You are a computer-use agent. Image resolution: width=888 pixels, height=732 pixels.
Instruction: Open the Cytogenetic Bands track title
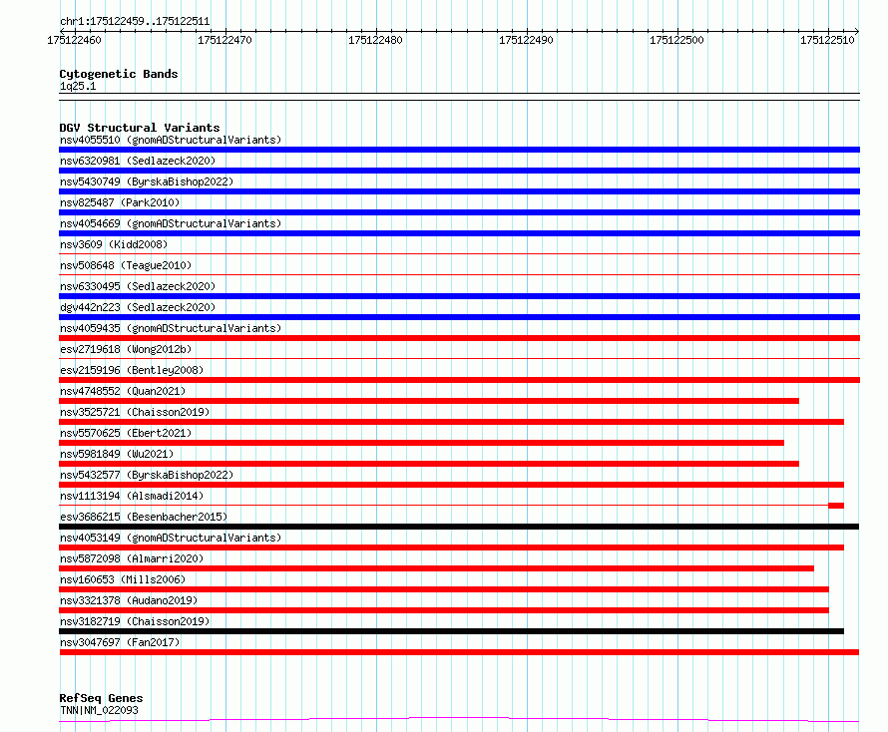(119, 74)
